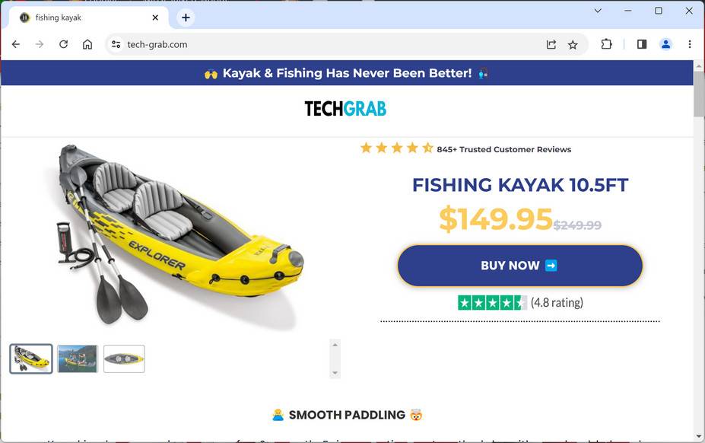This screenshot has height=443, width=705.
Task: Click the share page icon in address bar
Action: [x=551, y=44]
